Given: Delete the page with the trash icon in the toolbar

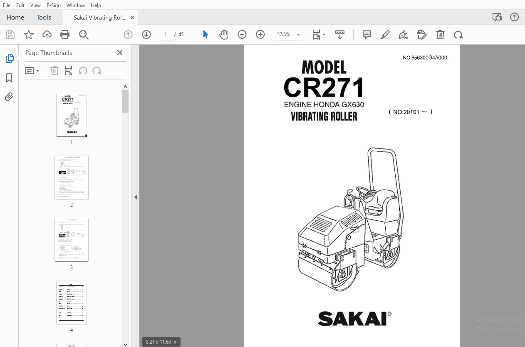Looking at the screenshot, I should tap(440, 35).
